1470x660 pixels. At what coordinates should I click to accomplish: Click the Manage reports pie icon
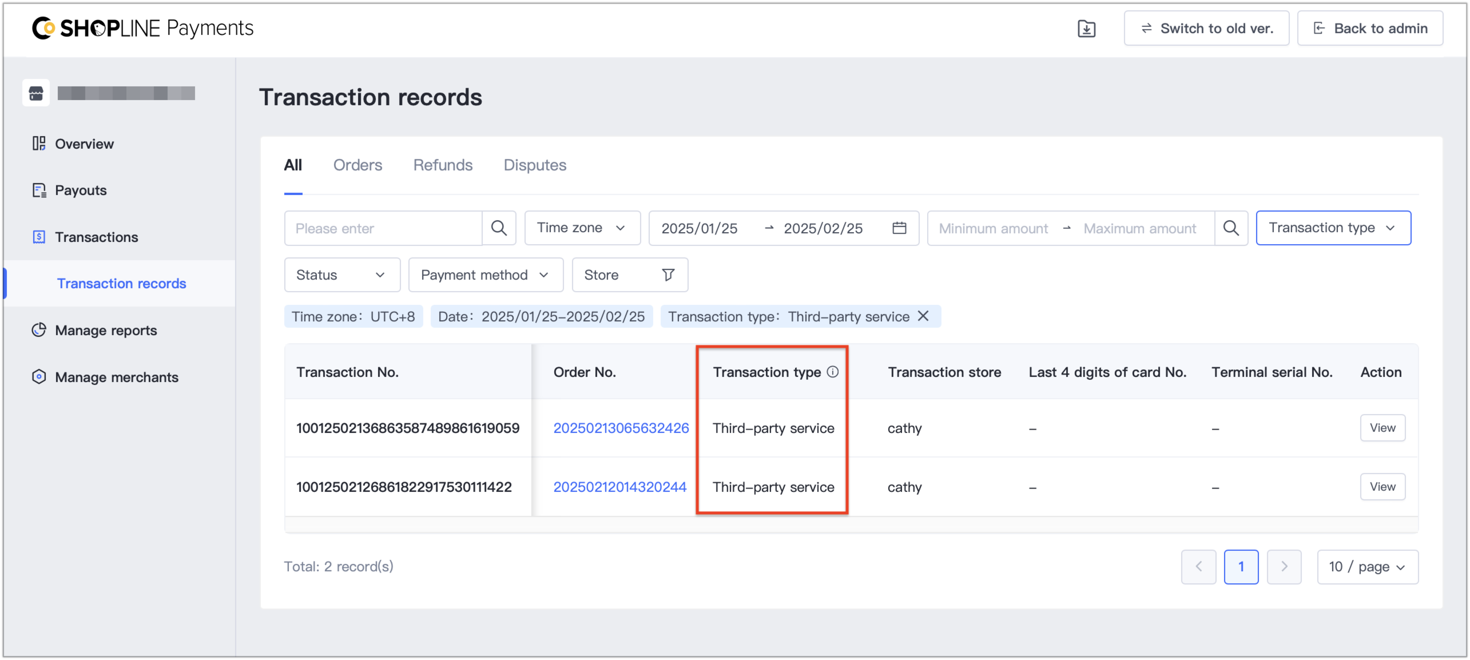(x=39, y=330)
